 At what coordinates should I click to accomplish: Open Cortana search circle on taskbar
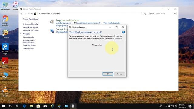[x=10, y=106]
